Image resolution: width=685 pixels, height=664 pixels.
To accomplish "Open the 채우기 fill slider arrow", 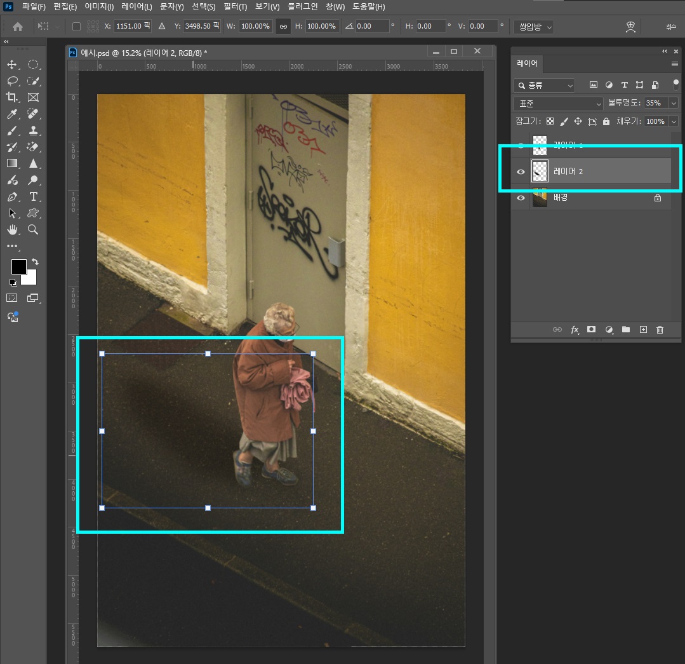I will pyautogui.click(x=673, y=121).
